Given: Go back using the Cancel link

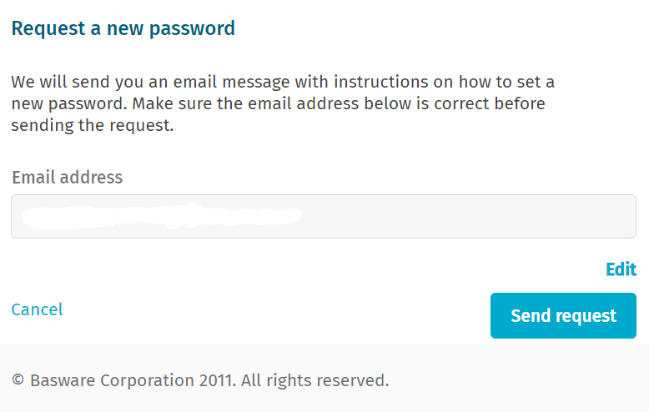Looking at the screenshot, I should pos(37,309).
